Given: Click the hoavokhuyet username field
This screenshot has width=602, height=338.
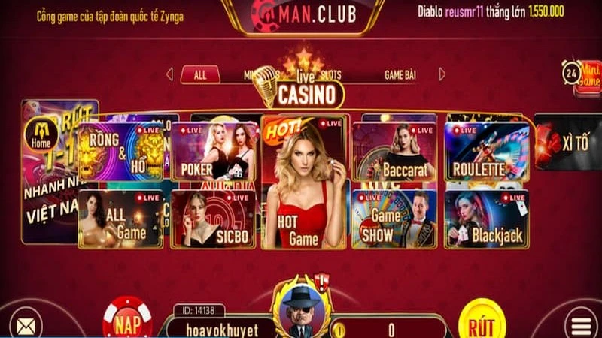Looking at the screenshot, I should [222, 330].
